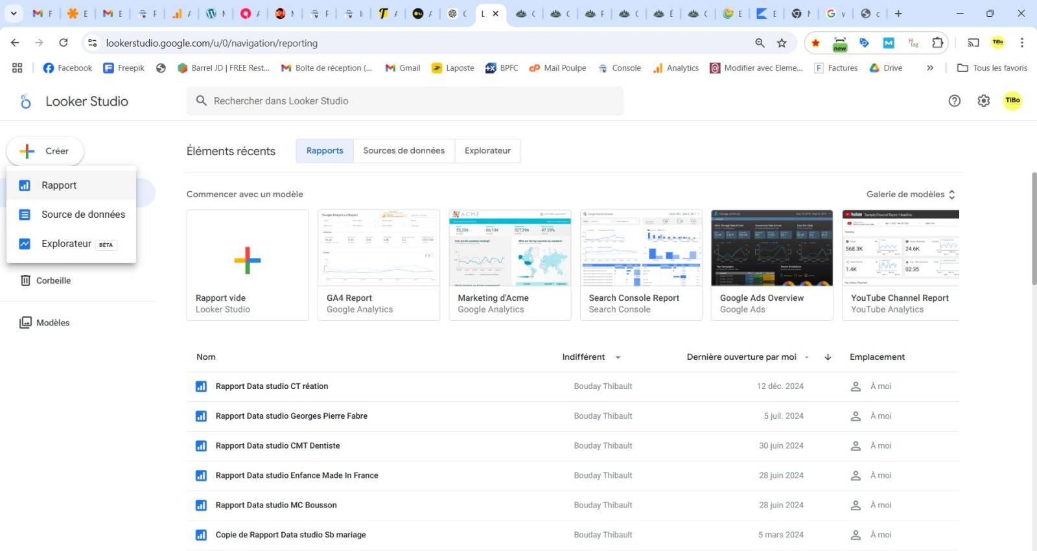Image resolution: width=1037 pixels, height=551 pixels.
Task: Click the TiBo account avatar
Action: coord(1012,100)
